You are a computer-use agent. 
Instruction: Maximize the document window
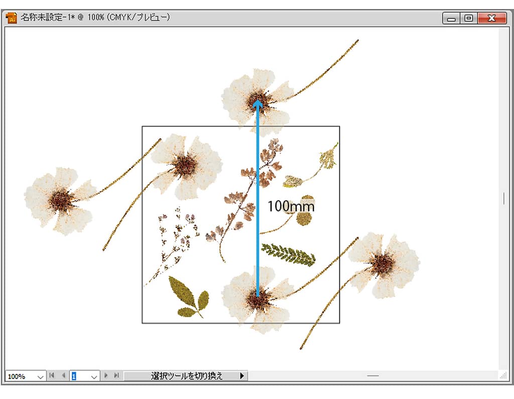[x=469, y=18]
